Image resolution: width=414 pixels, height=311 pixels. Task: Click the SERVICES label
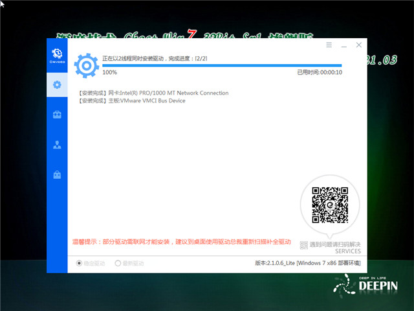pos(348,251)
